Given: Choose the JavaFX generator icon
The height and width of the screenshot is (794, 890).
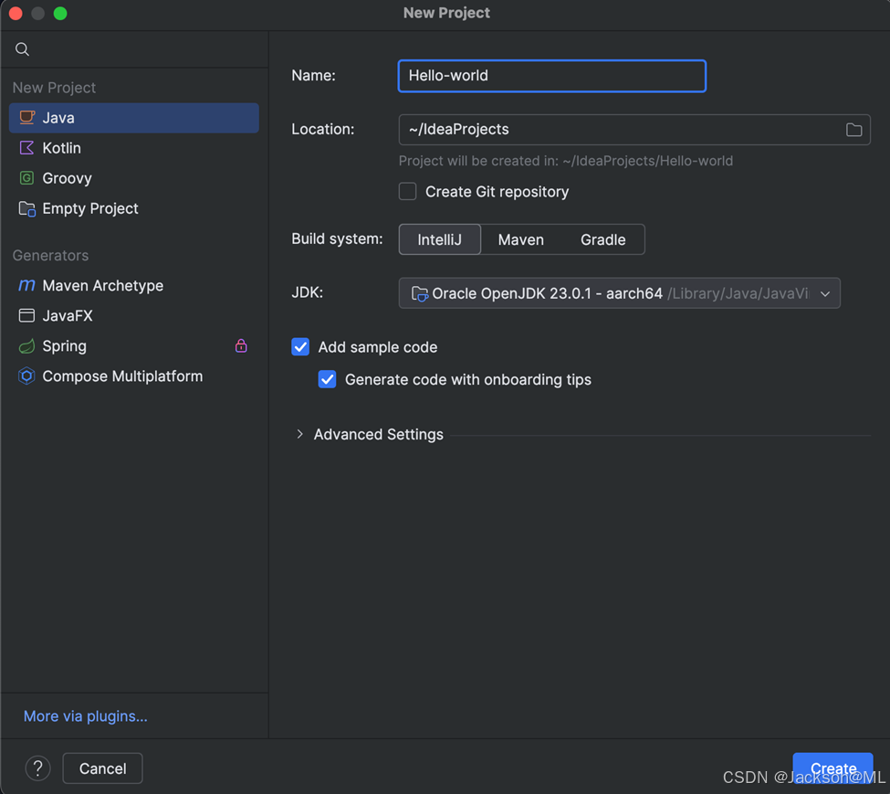Looking at the screenshot, I should 27,316.
